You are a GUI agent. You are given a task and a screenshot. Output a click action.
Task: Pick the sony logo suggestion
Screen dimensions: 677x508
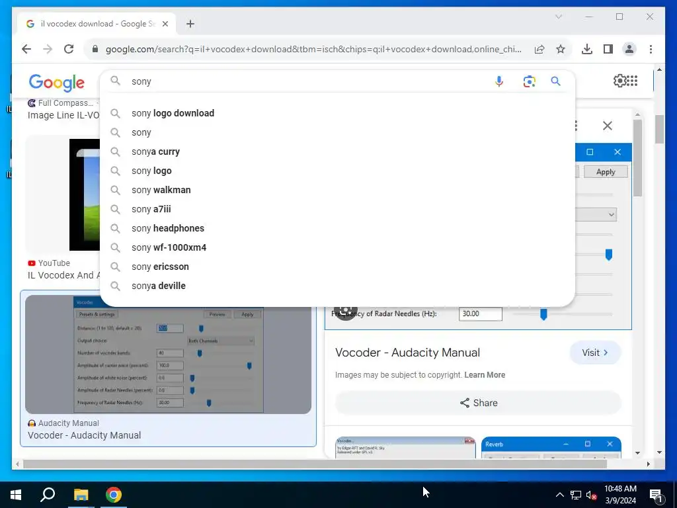337,171
